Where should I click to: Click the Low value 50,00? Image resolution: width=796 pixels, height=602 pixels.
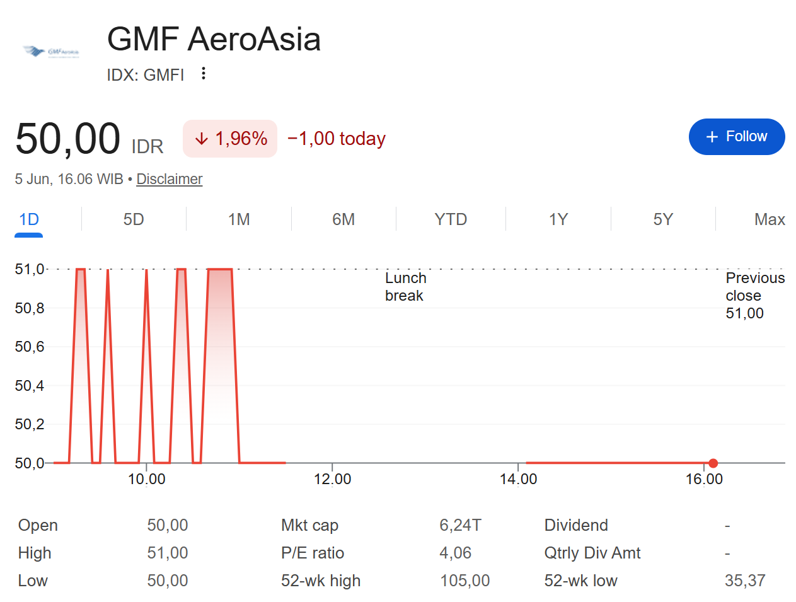click(168, 581)
